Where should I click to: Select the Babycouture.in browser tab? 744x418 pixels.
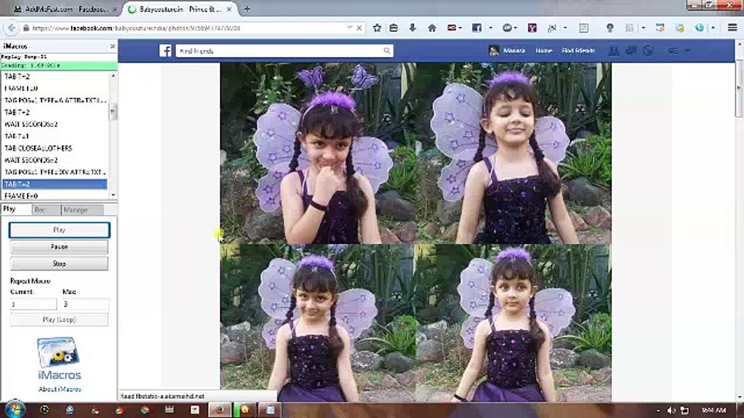coord(181,9)
